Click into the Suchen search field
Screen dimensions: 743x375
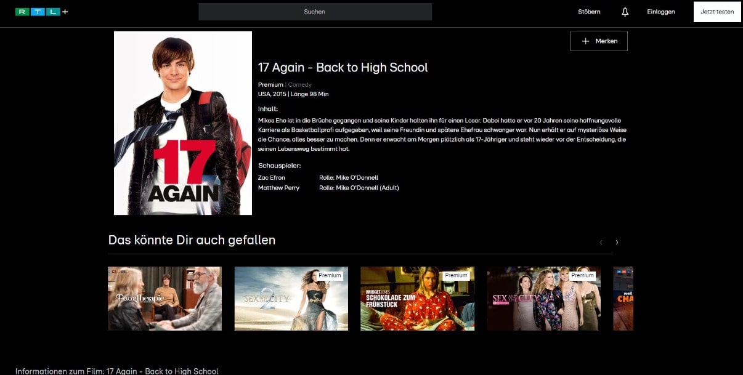tap(315, 12)
